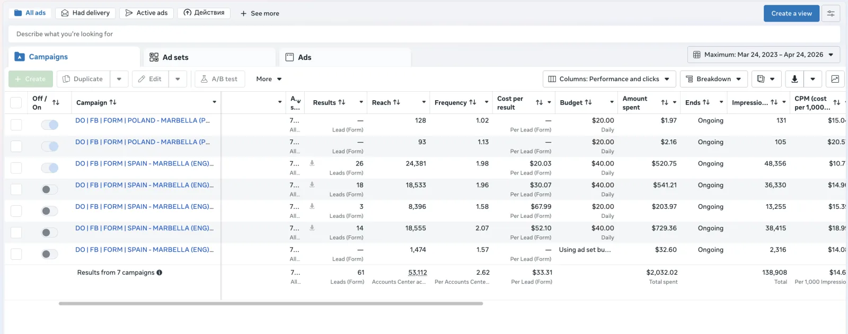Click the Duplicate button
The width and height of the screenshot is (848, 334).
click(x=83, y=79)
